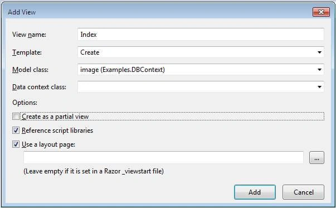Click the Data context class label
Screen dimensions: 336x208
pyautogui.click(x=39, y=87)
